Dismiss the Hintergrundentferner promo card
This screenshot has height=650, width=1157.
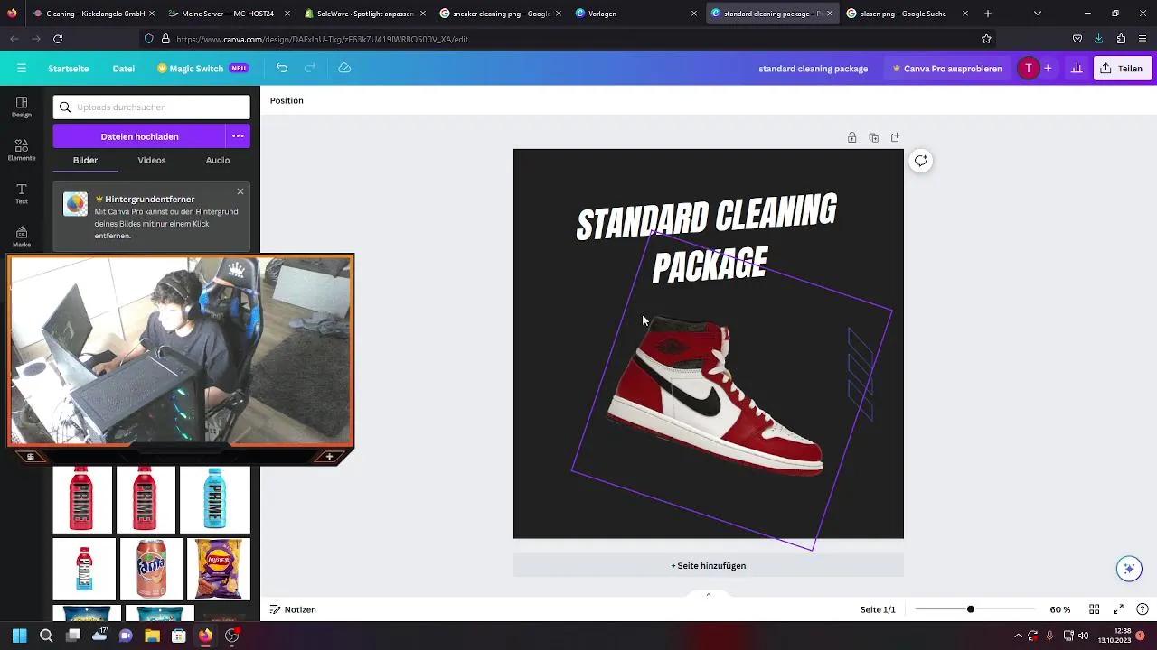tap(240, 191)
